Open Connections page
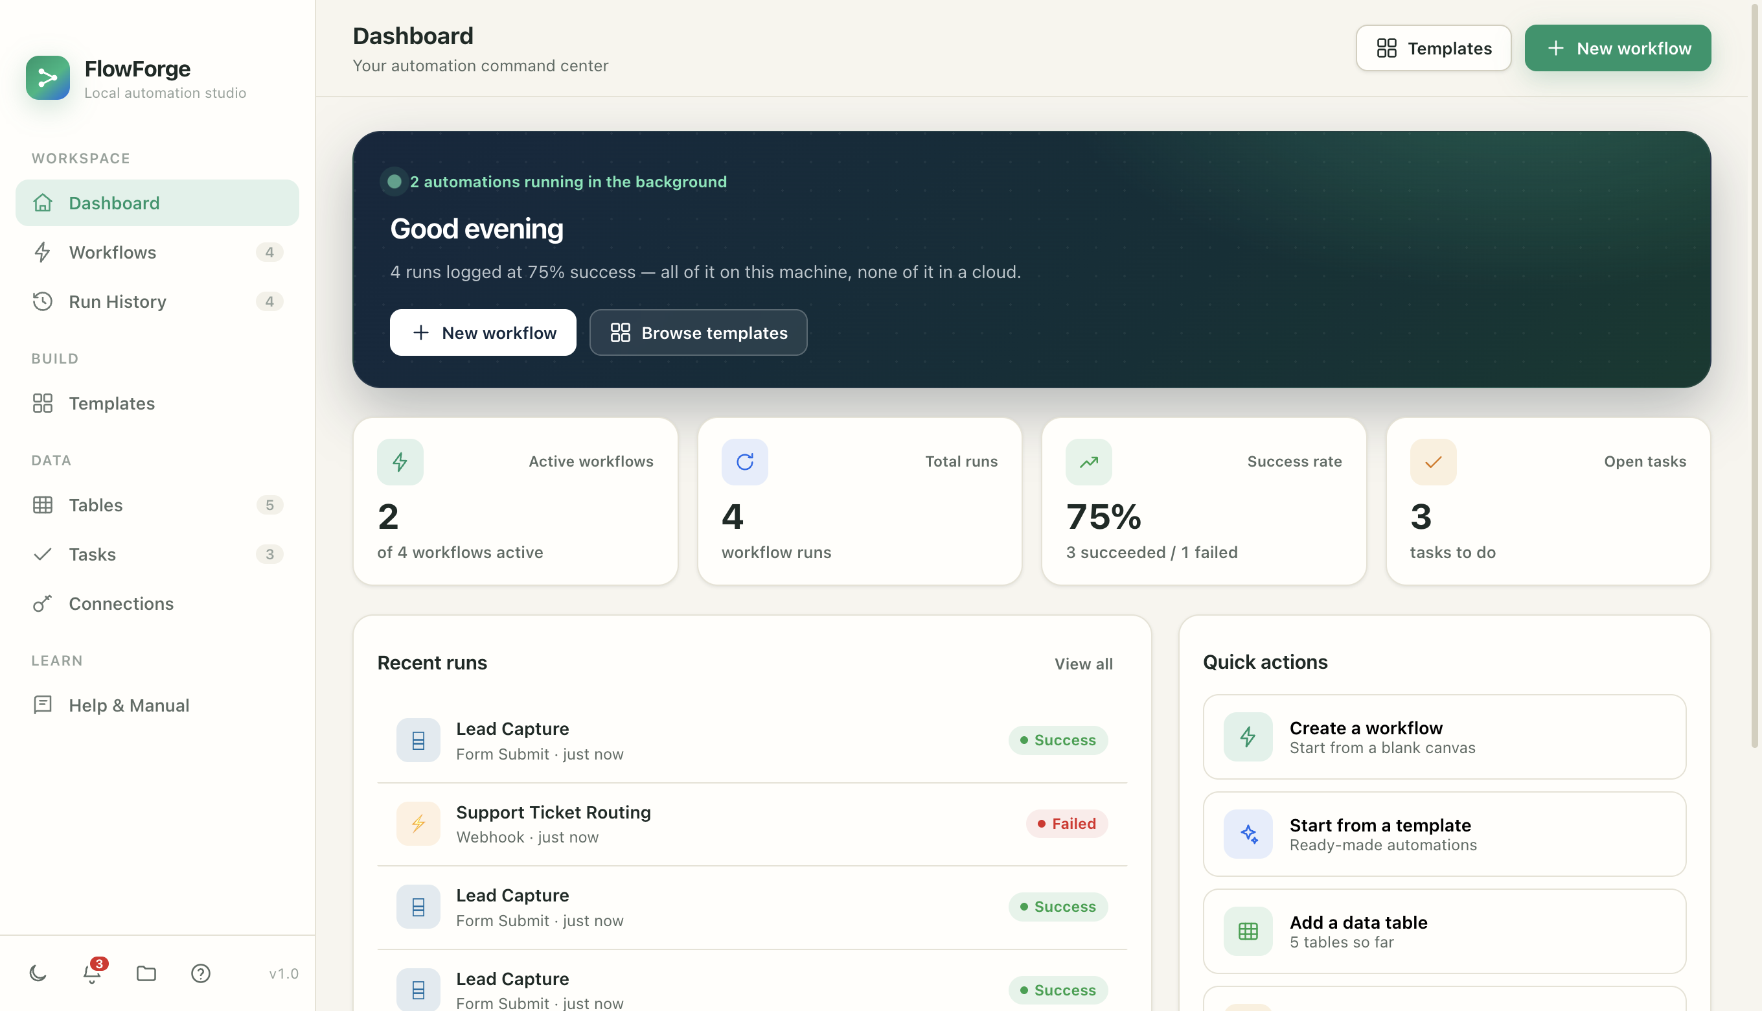Image resolution: width=1762 pixels, height=1011 pixels. [157, 603]
